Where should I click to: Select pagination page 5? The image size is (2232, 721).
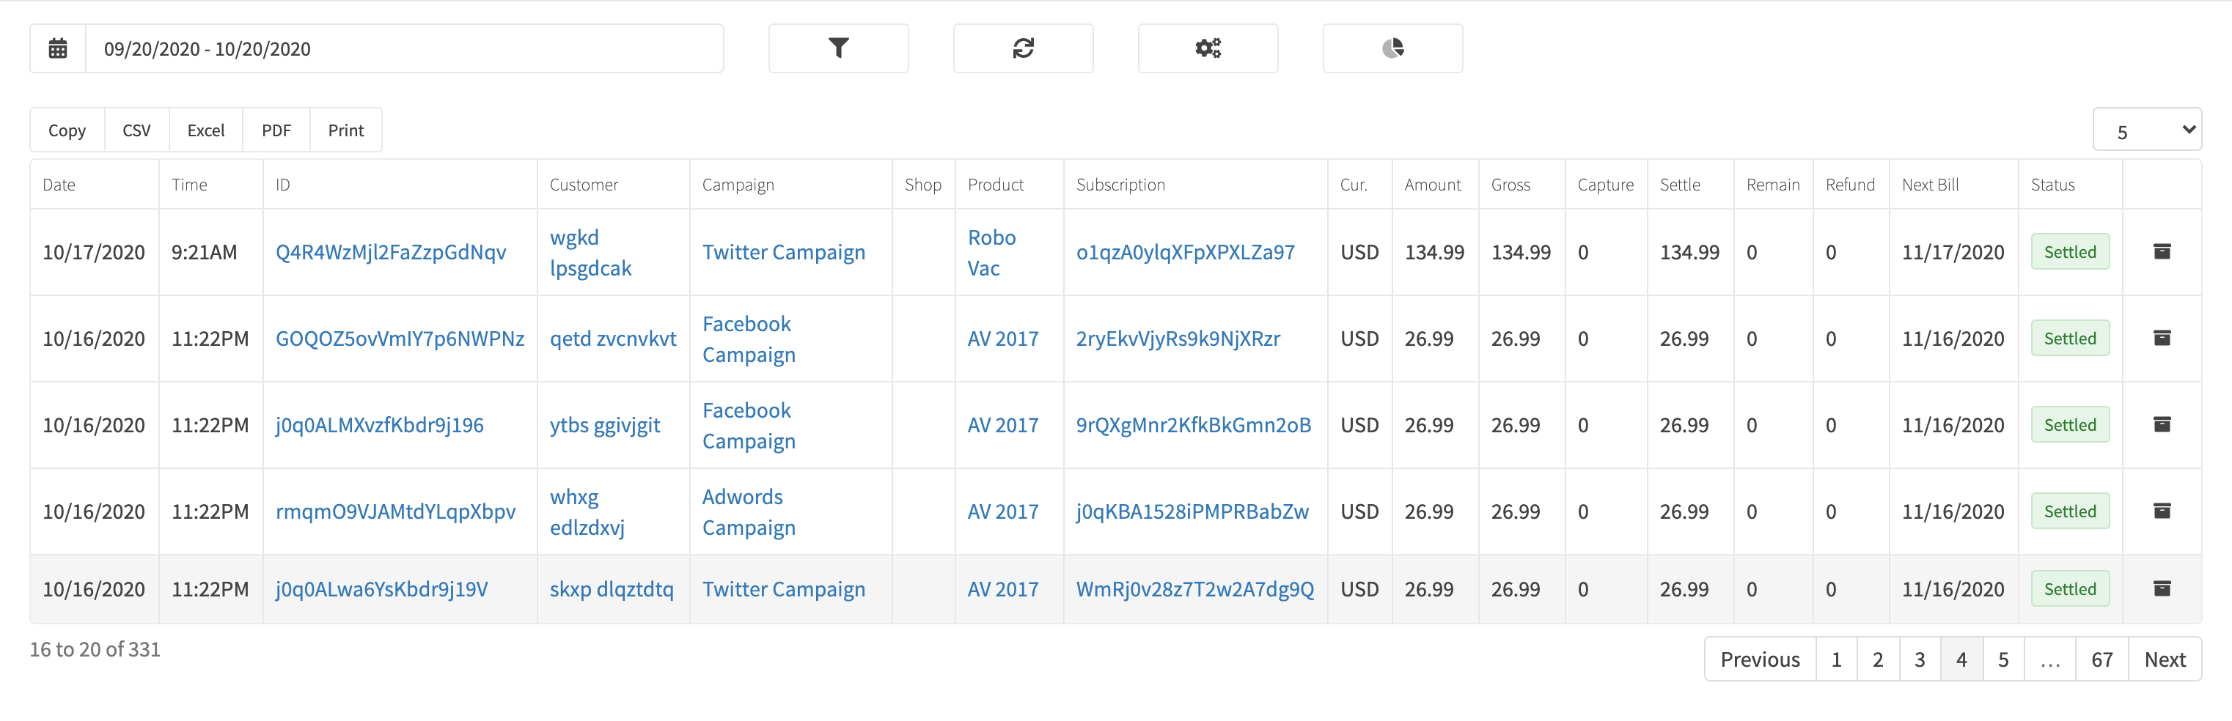(2002, 659)
